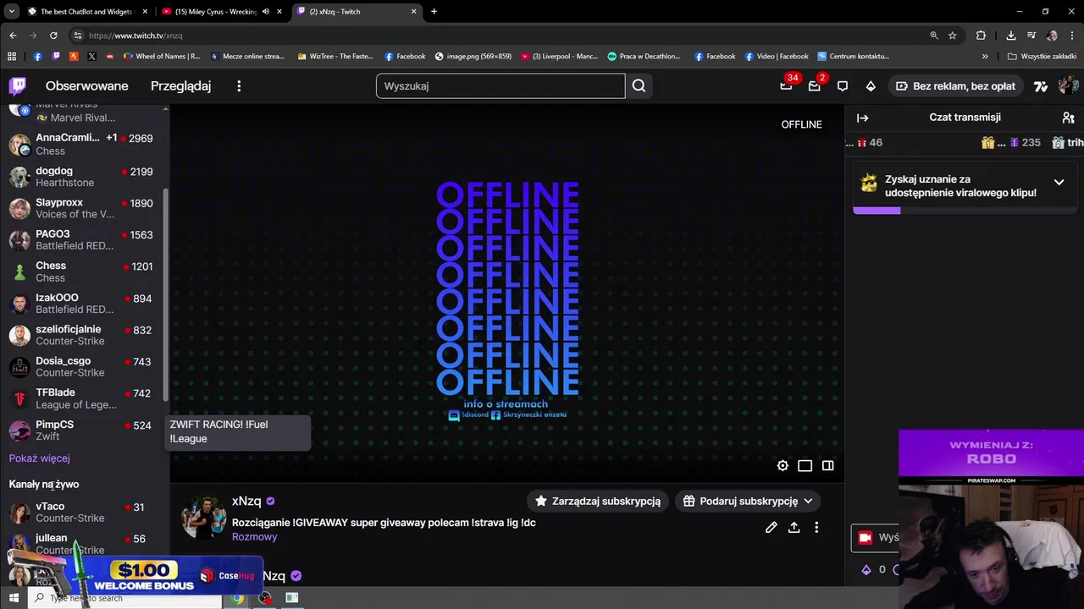
Task: Click the browser zoom magnifier in the address bar
Action: pos(934,36)
